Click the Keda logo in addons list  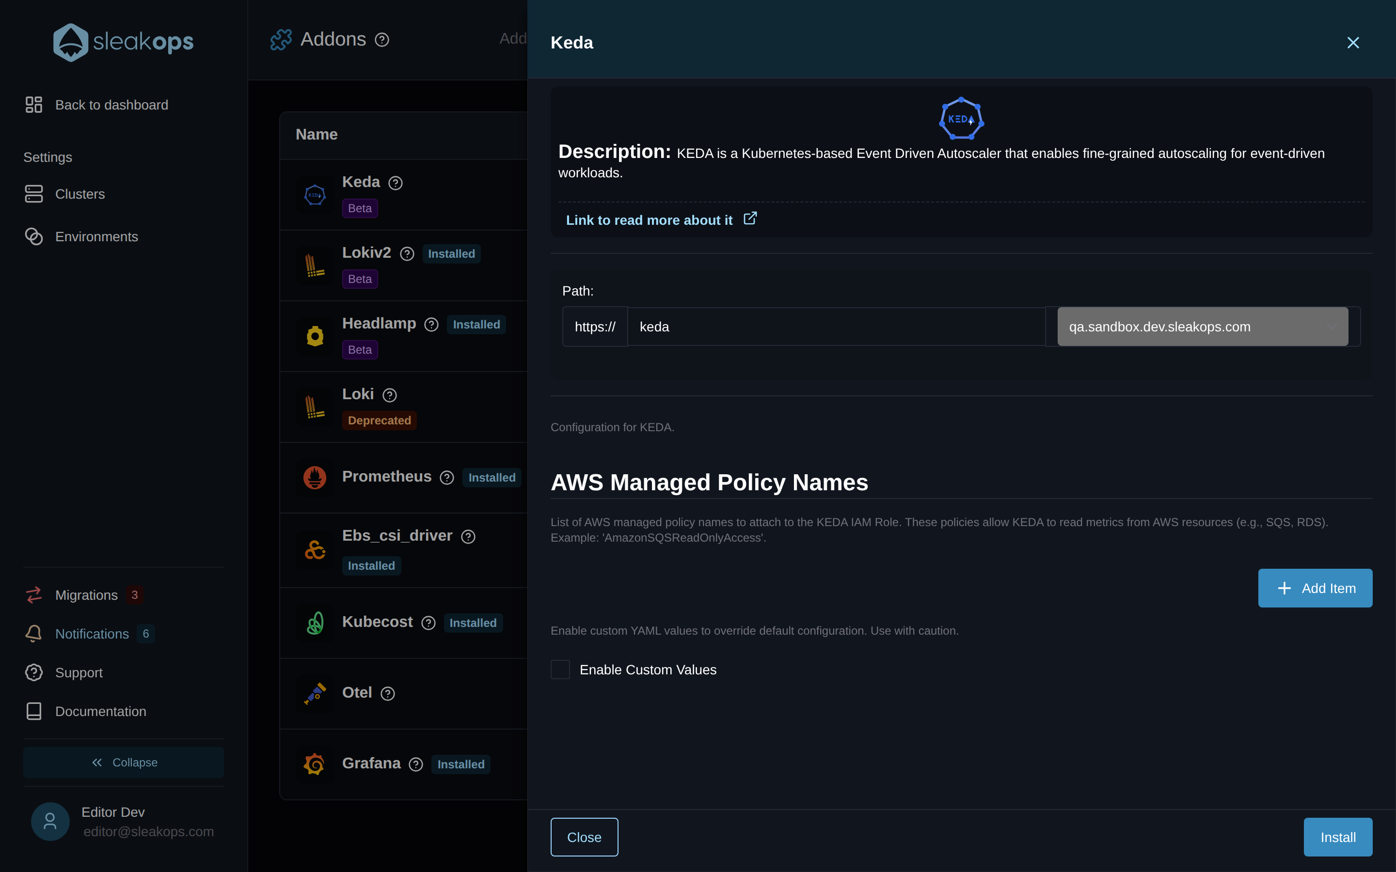pos(315,195)
